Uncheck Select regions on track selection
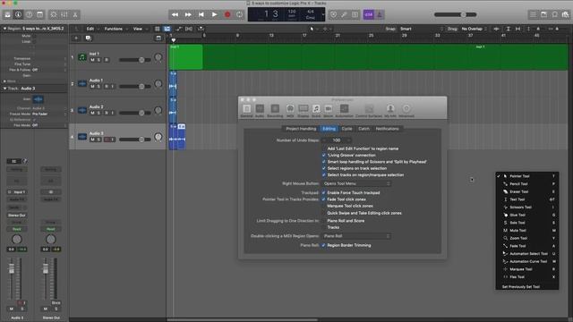The image size is (573, 322). 324,168
